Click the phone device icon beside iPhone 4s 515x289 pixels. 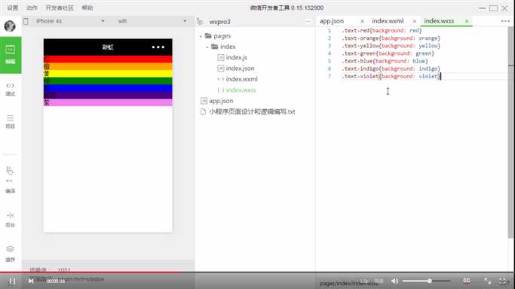[x=26, y=21]
